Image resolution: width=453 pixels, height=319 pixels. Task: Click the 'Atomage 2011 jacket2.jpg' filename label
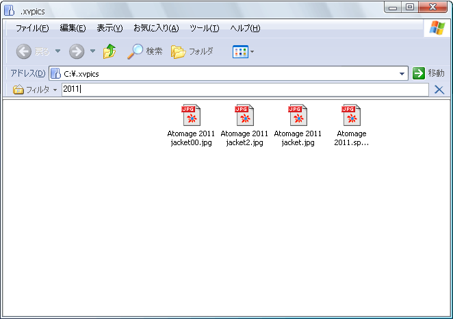click(x=244, y=138)
